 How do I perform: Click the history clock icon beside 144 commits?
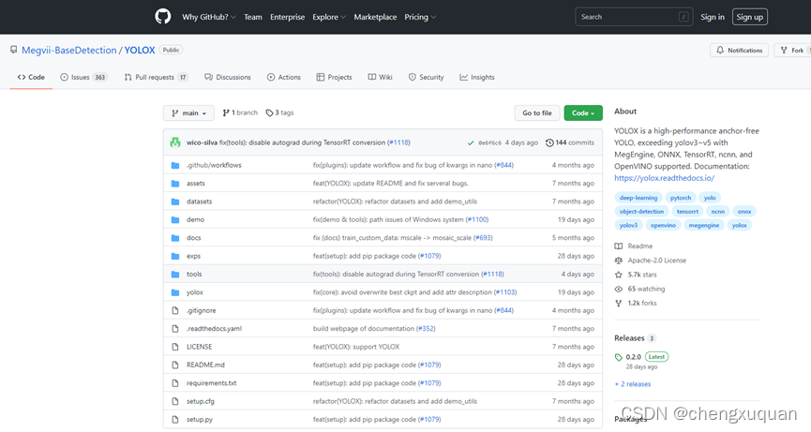[549, 142]
